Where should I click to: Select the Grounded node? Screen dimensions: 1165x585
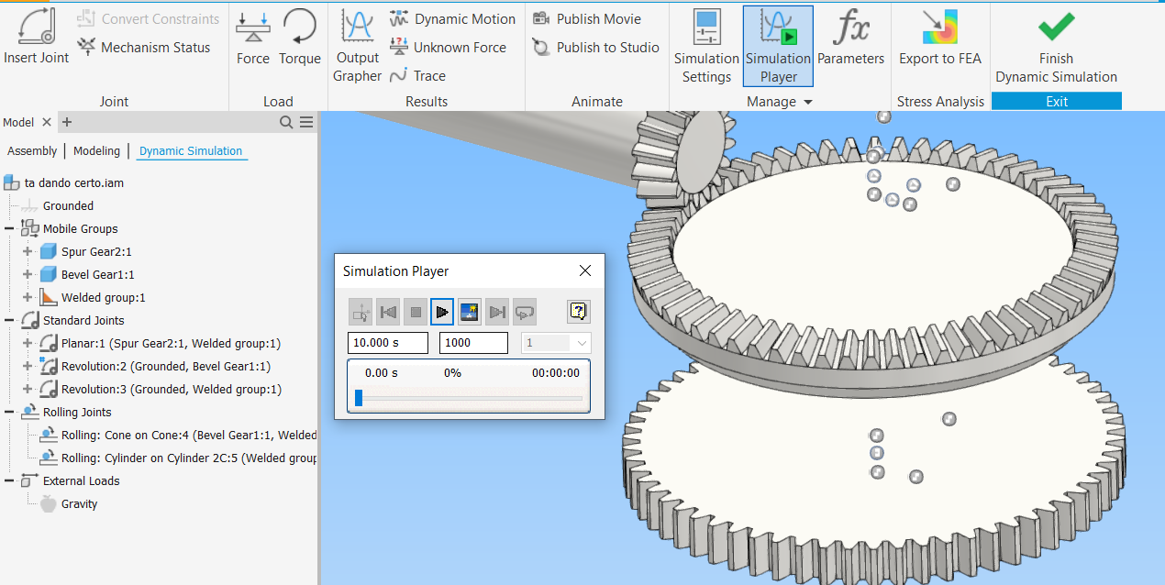(68, 205)
